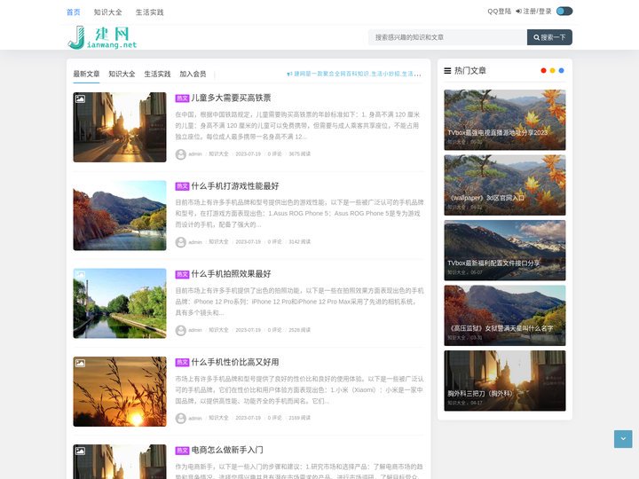Focus the search articles input field
Image resolution: width=639 pixels, height=479 pixels.
click(447, 37)
